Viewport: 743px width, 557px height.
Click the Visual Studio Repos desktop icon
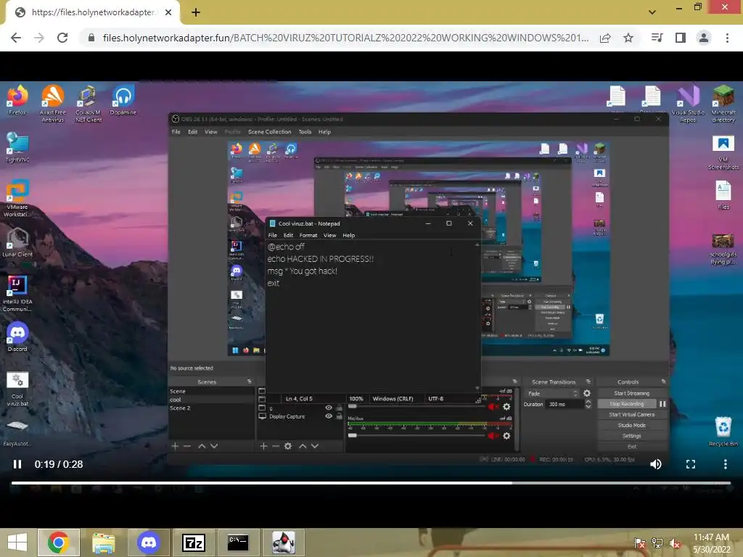tap(688, 104)
